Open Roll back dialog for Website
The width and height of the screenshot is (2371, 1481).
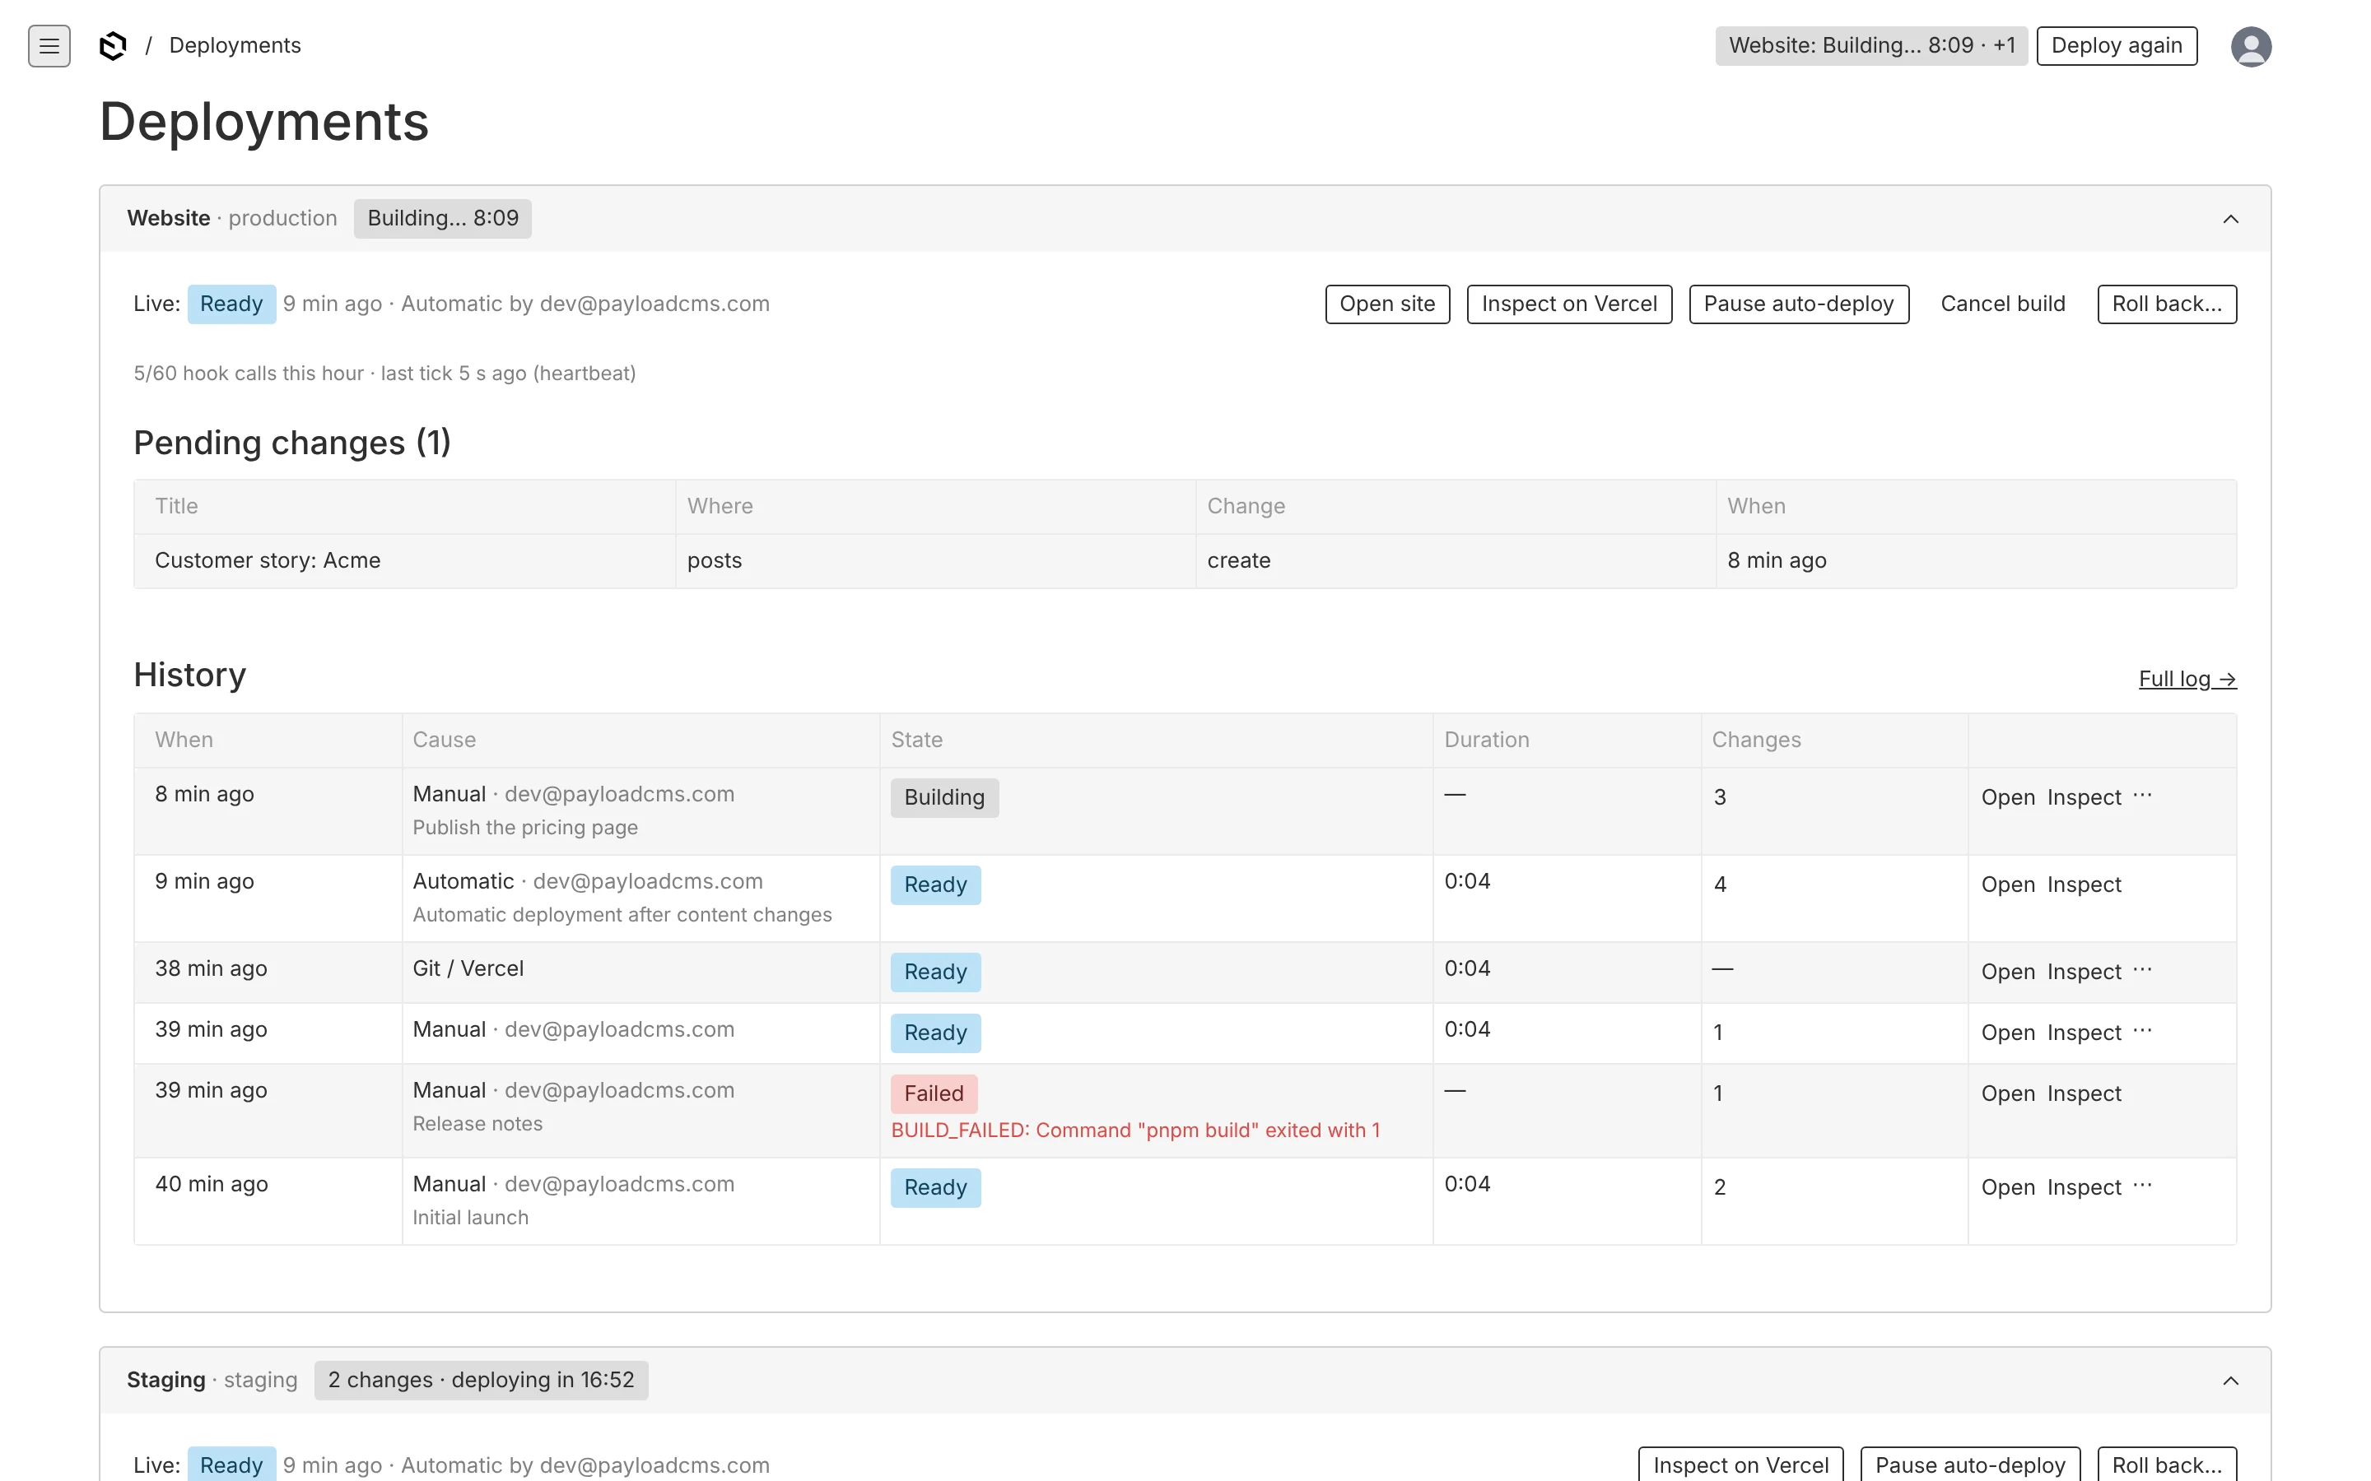pyautogui.click(x=2166, y=304)
